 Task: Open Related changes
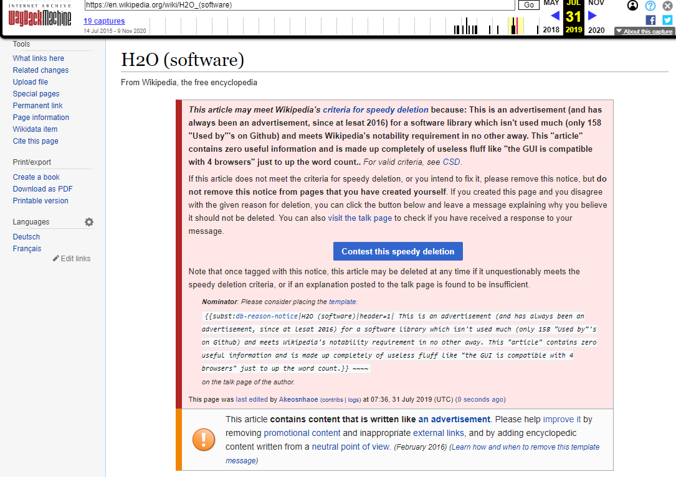(x=40, y=70)
